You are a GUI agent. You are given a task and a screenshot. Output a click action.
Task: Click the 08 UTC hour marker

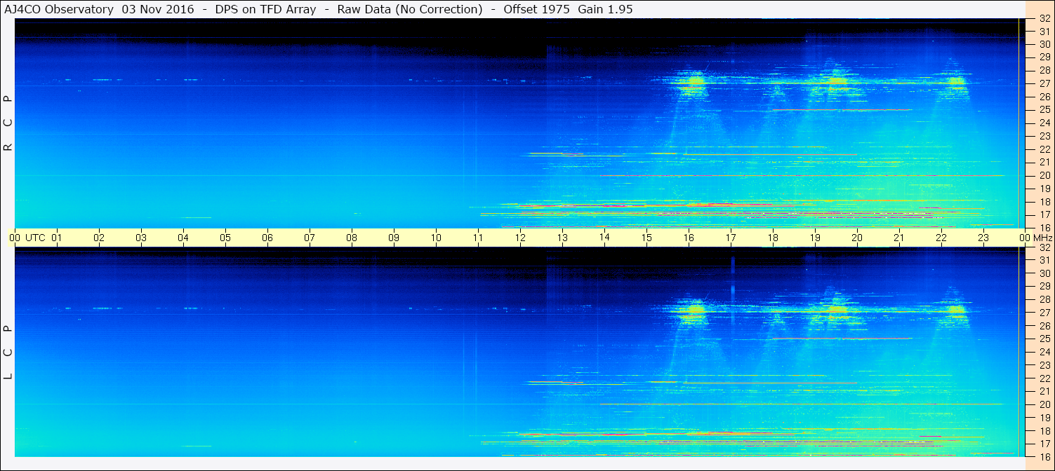tap(352, 238)
